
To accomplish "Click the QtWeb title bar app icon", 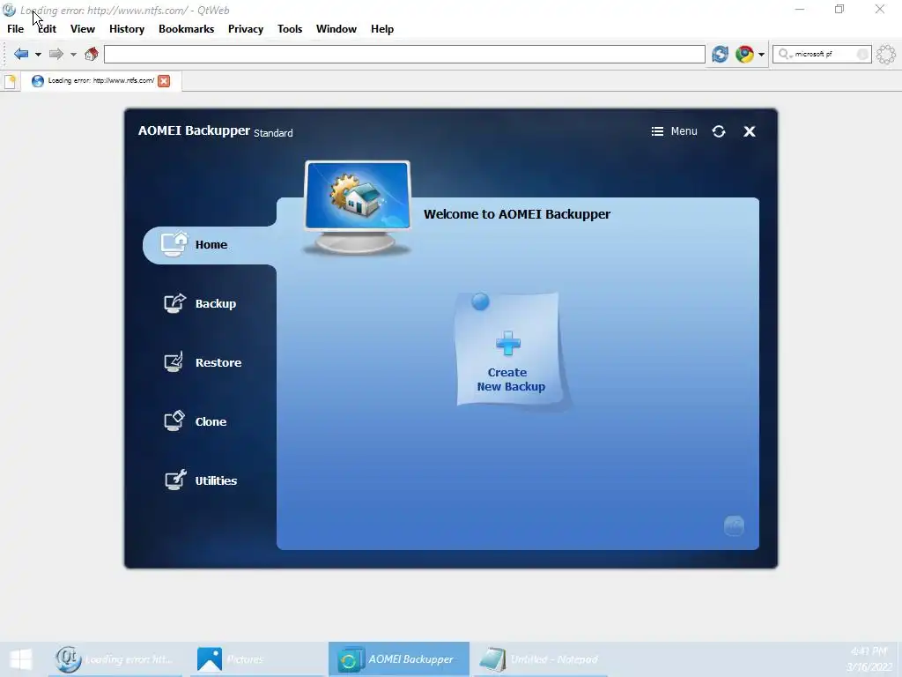I will [9, 10].
